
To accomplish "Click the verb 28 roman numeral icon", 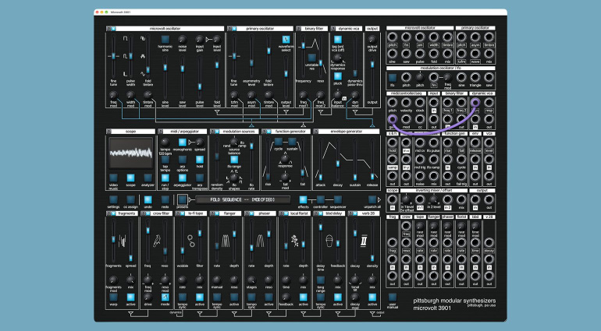I will click(x=364, y=241).
